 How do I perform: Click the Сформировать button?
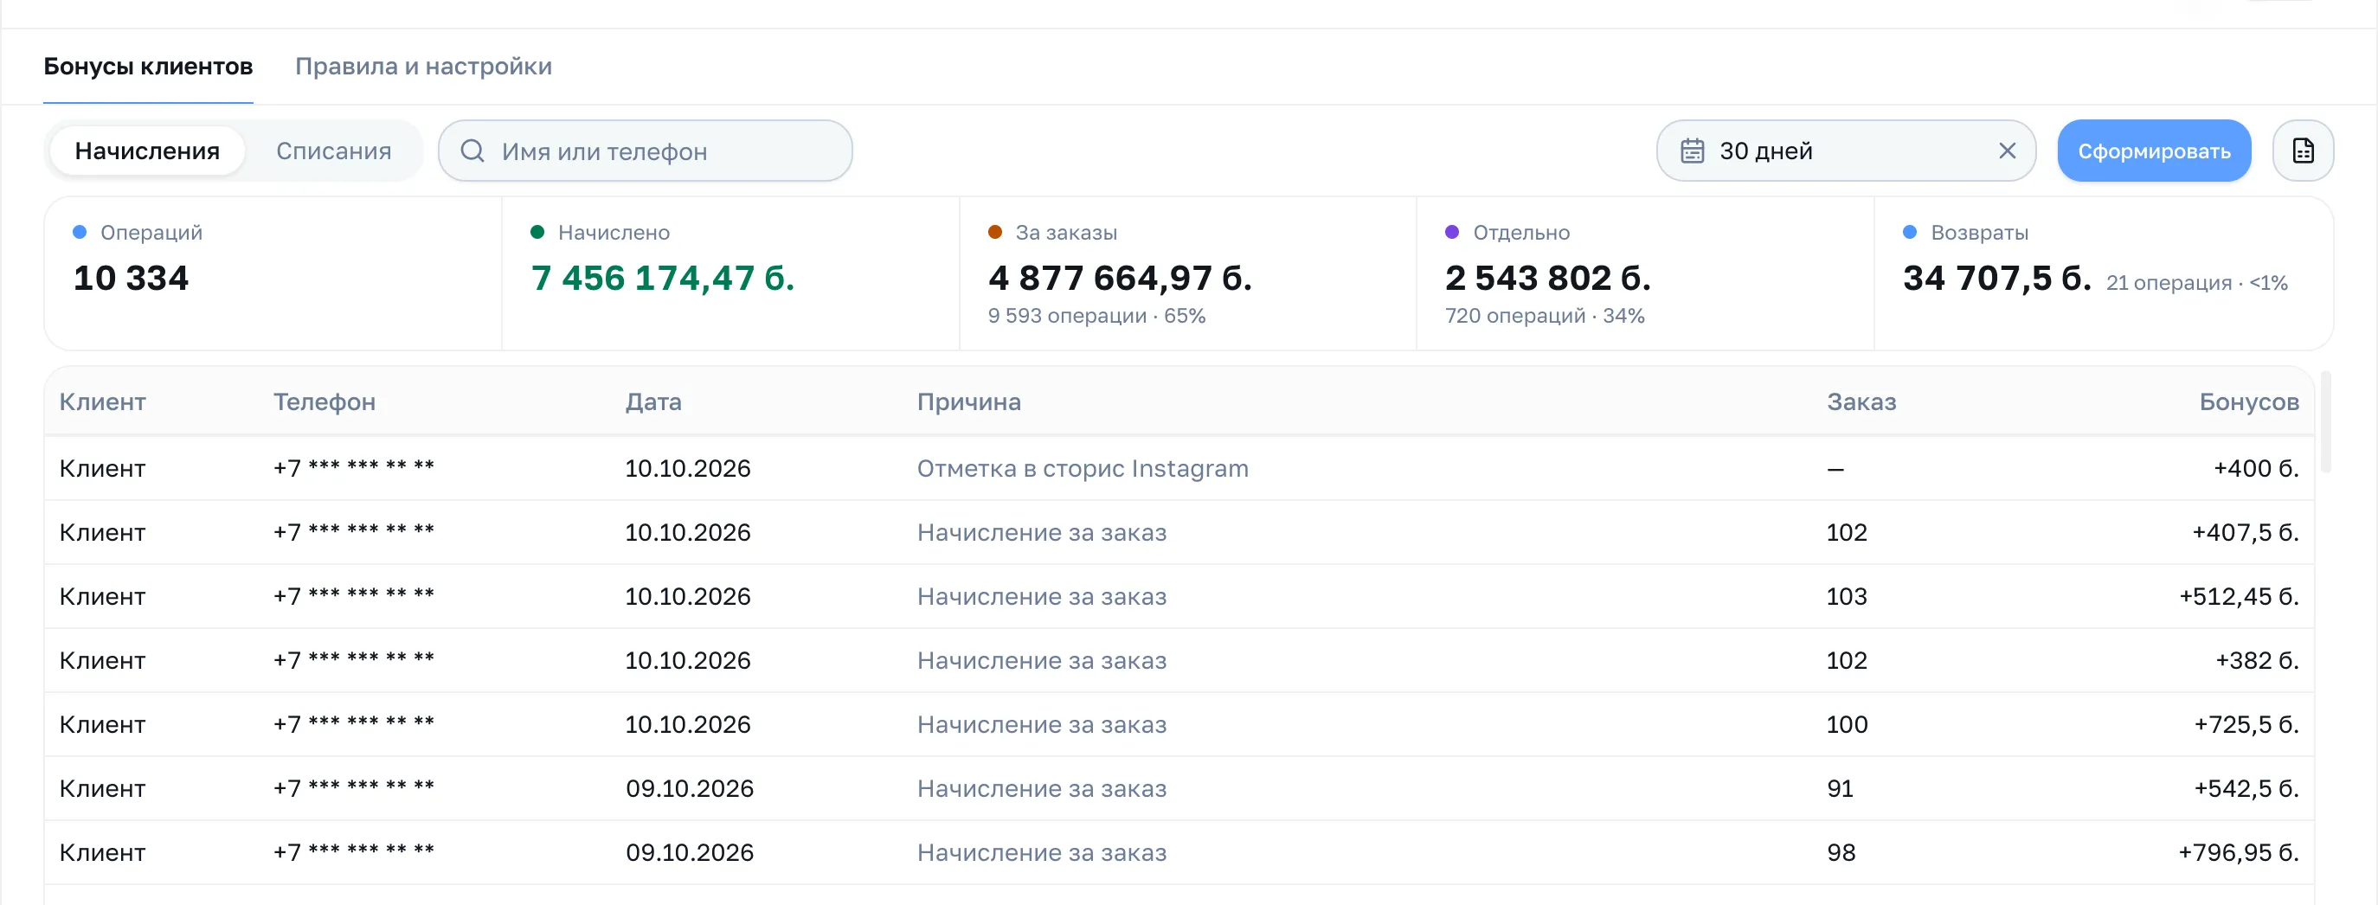[x=2154, y=151]
